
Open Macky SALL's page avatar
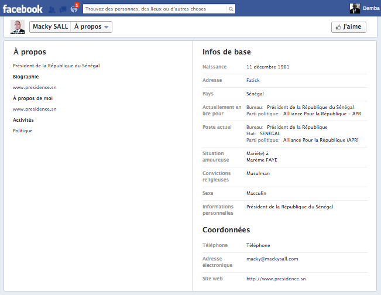coord(18,27)
